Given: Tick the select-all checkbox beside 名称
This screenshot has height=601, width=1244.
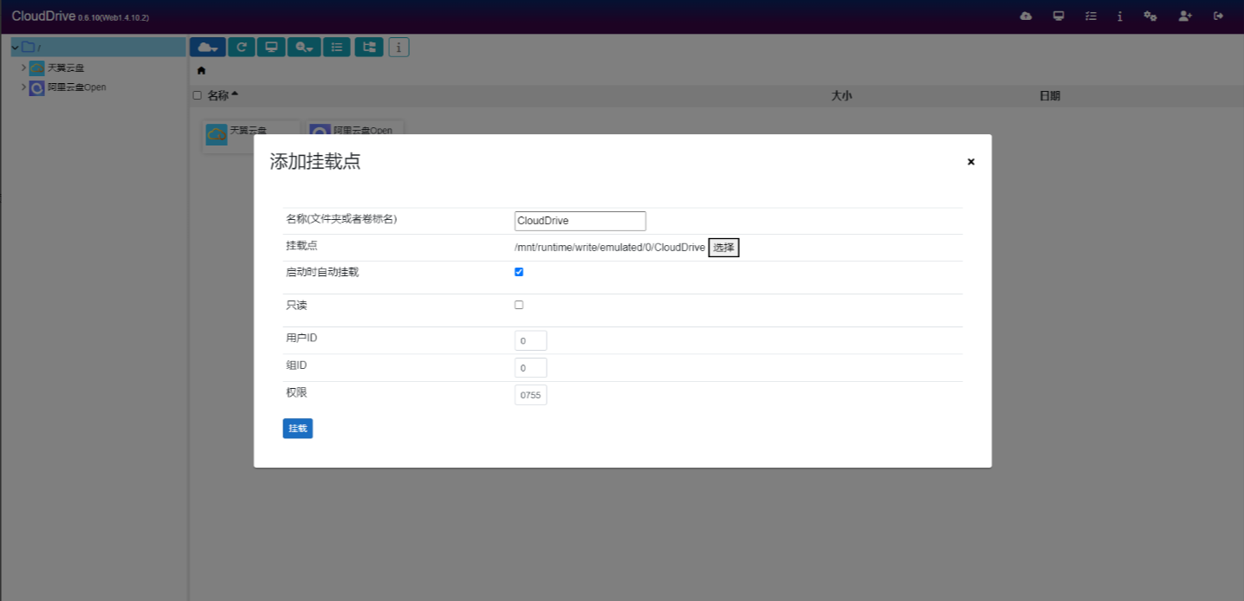Looking at the screenshot, I should pyautogui.click(x=197, y=96).
